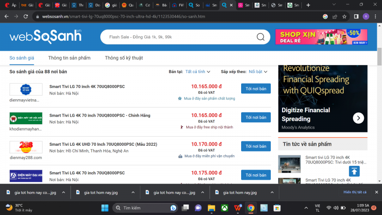Switch to the Google 'giá' browser tab

111,5
